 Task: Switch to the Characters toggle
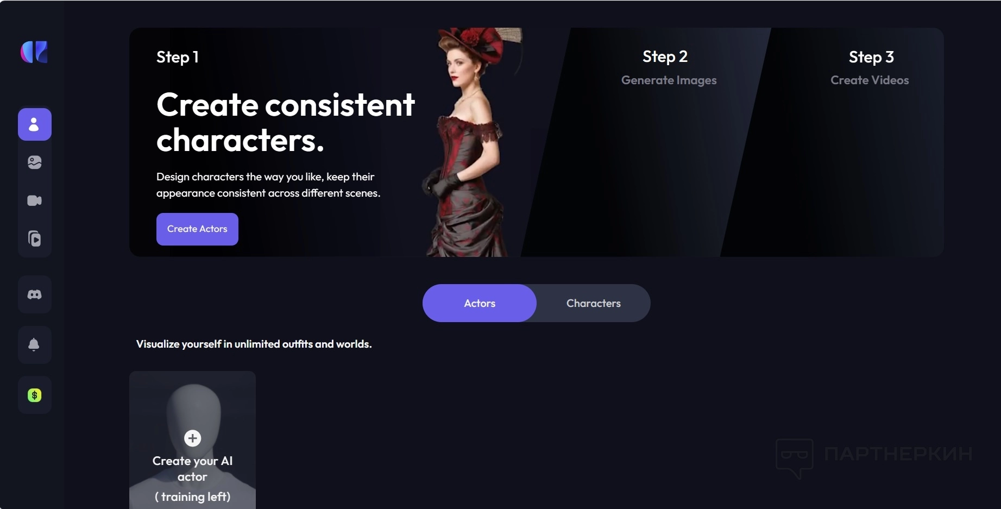pyautogui.click(x=594, y=303)
